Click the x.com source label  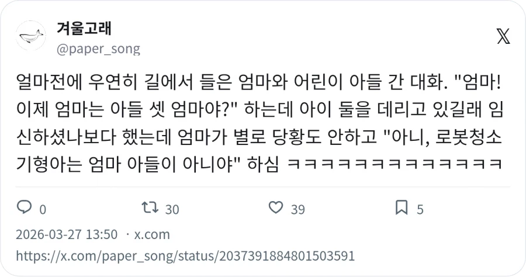pyautogui.click(x=152, y=234)
